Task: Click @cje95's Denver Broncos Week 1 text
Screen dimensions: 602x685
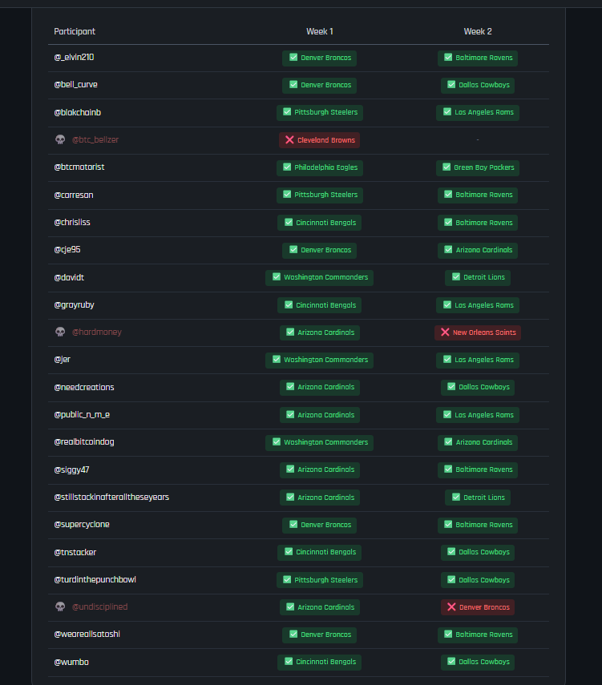Action: point(325,250)
